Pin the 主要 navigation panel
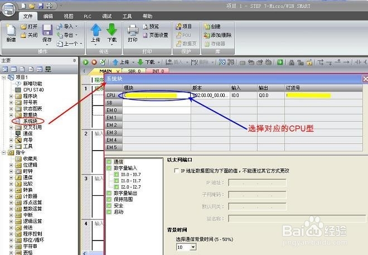368x255 pixels. point(74,61)
